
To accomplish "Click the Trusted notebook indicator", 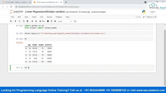I will pos(138,17).
